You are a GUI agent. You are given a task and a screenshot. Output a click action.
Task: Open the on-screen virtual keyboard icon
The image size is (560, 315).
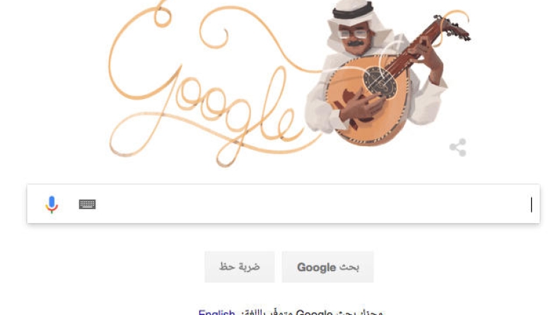(87, 204)
